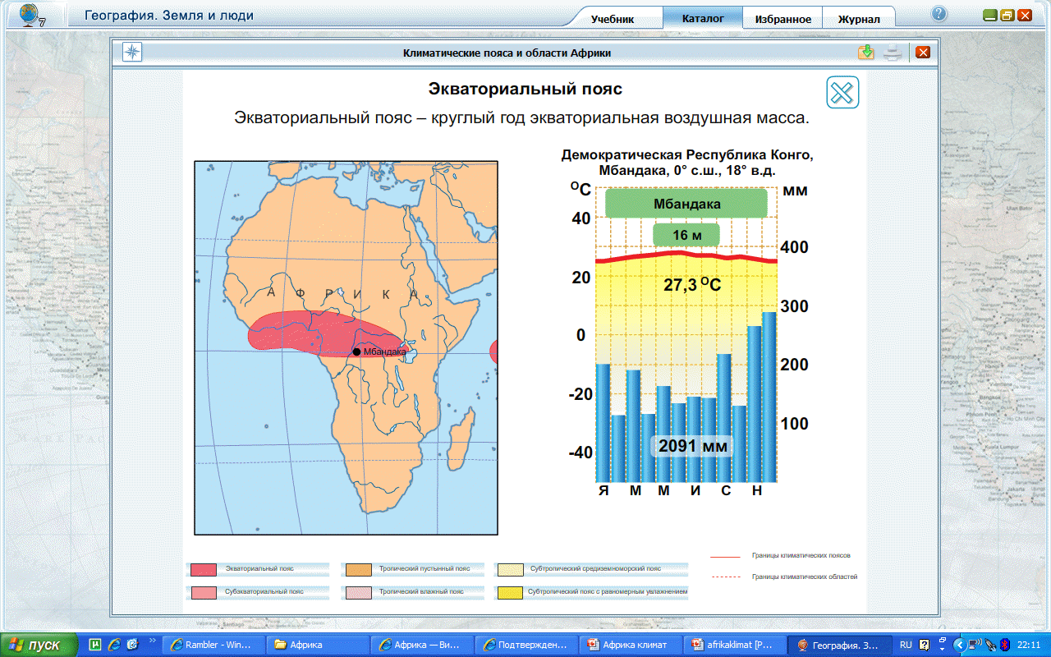Click the 16 м elevation label
This screenshot has width=1051, height=657.
(x=686, y=235)
